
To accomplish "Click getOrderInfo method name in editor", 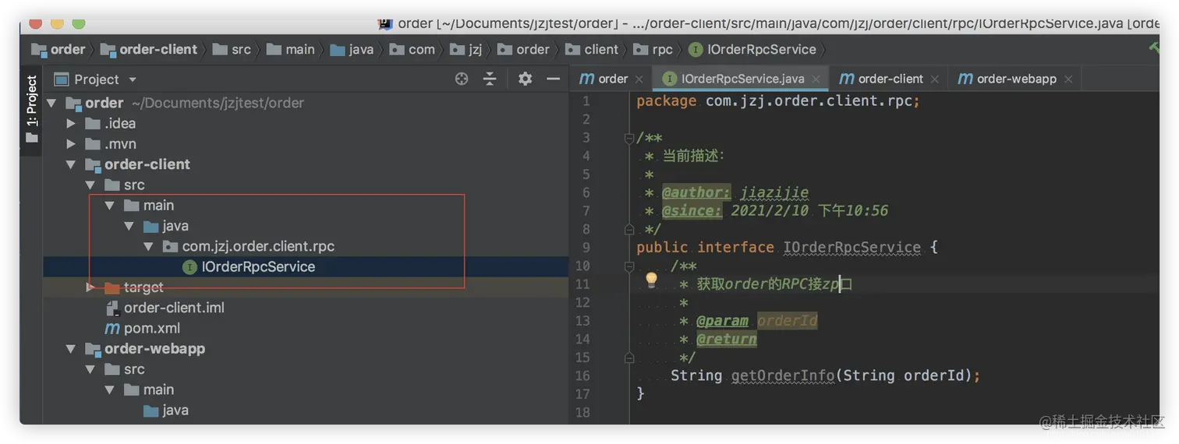I will click(x=783, y=375).
